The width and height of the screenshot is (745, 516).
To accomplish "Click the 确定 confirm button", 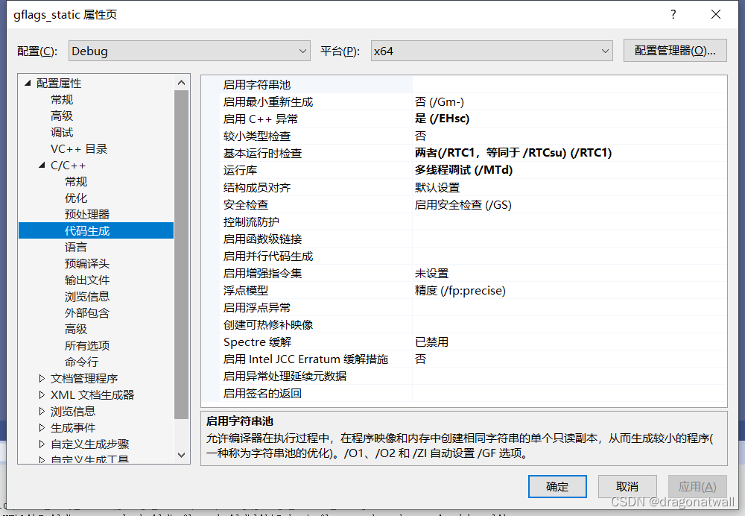I will [x=557, y=486].
